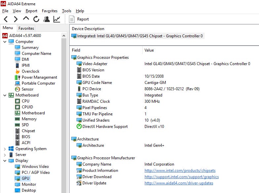Collapse the Computer tree node

click(5, 42)
